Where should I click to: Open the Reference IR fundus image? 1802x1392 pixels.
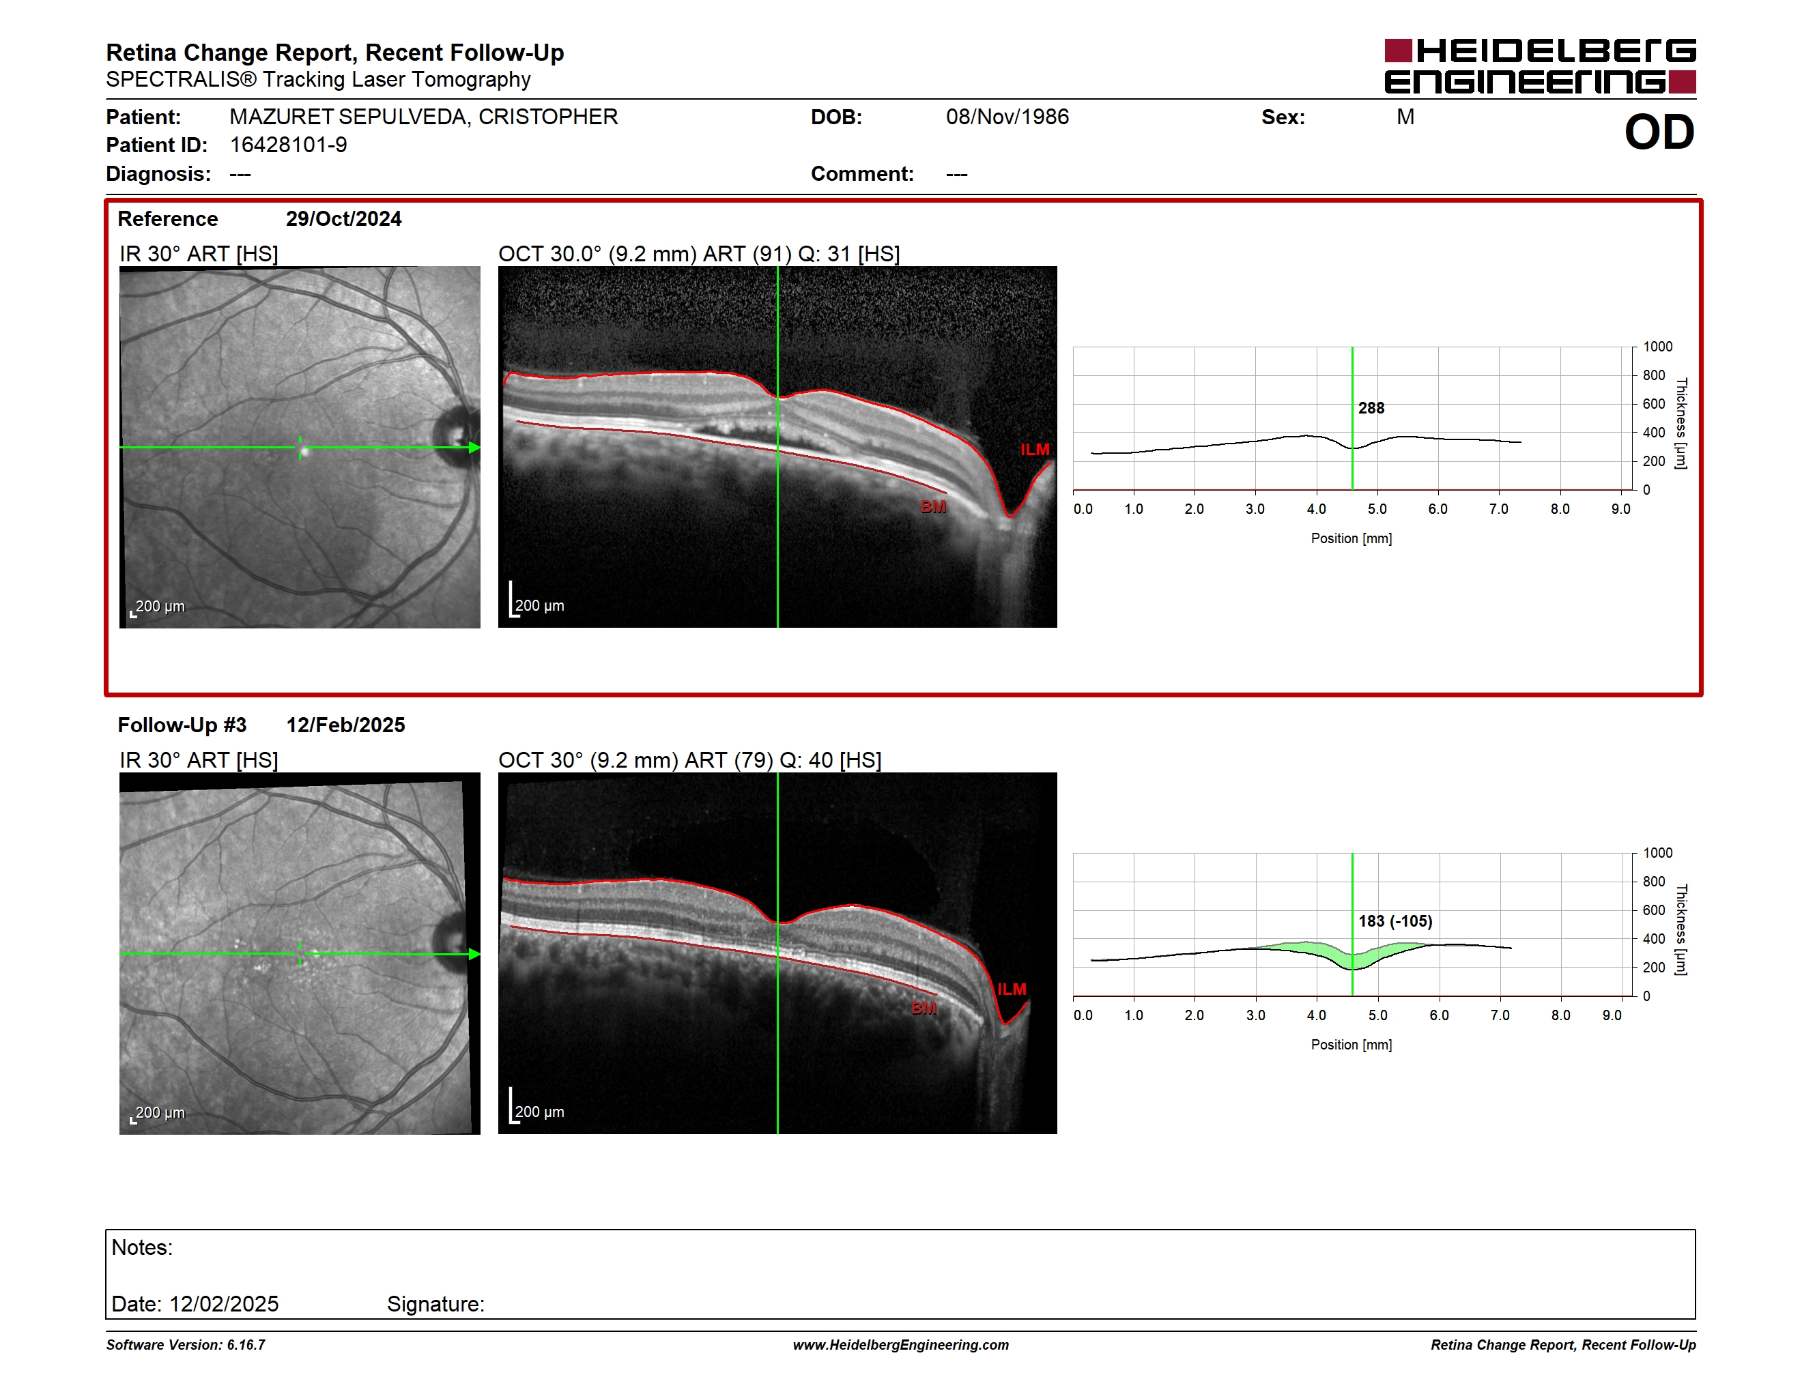tap(300, 447)
